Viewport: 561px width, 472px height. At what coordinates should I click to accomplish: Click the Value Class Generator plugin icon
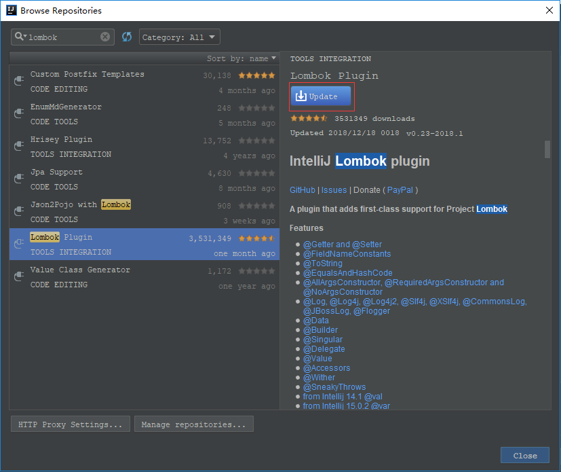18,276
